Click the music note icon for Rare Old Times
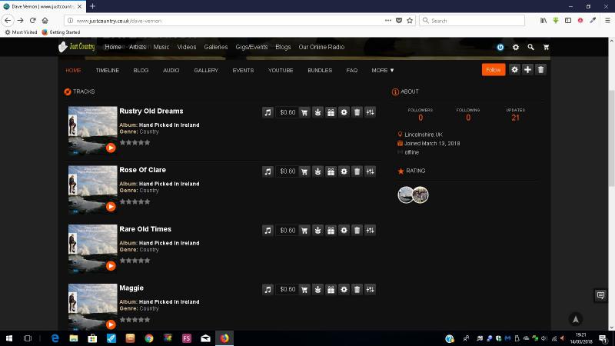The height and width of the screenshot is (346, 615). (x=268, y=230)
